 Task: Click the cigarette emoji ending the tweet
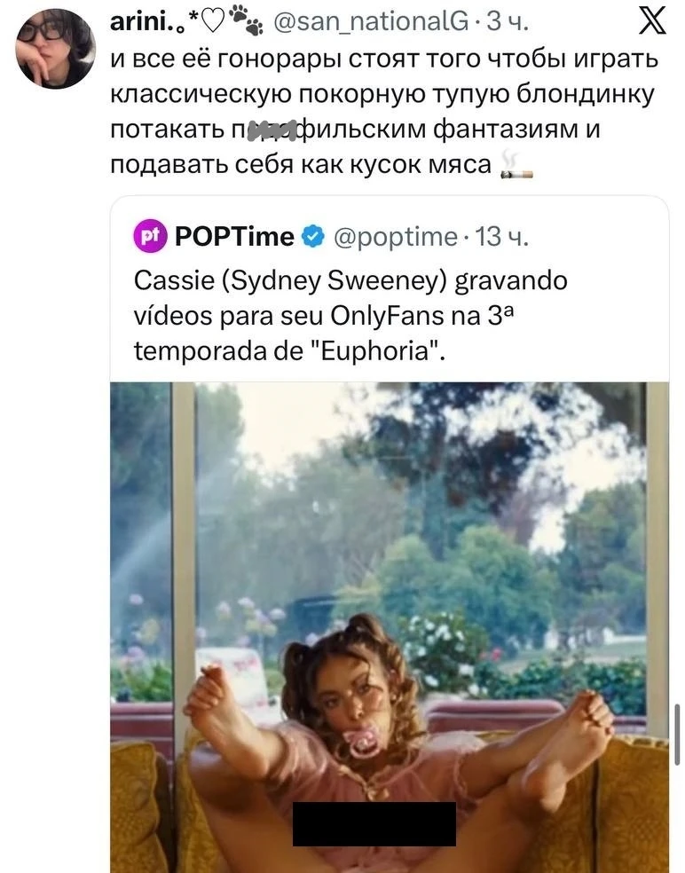pos(515,163)
